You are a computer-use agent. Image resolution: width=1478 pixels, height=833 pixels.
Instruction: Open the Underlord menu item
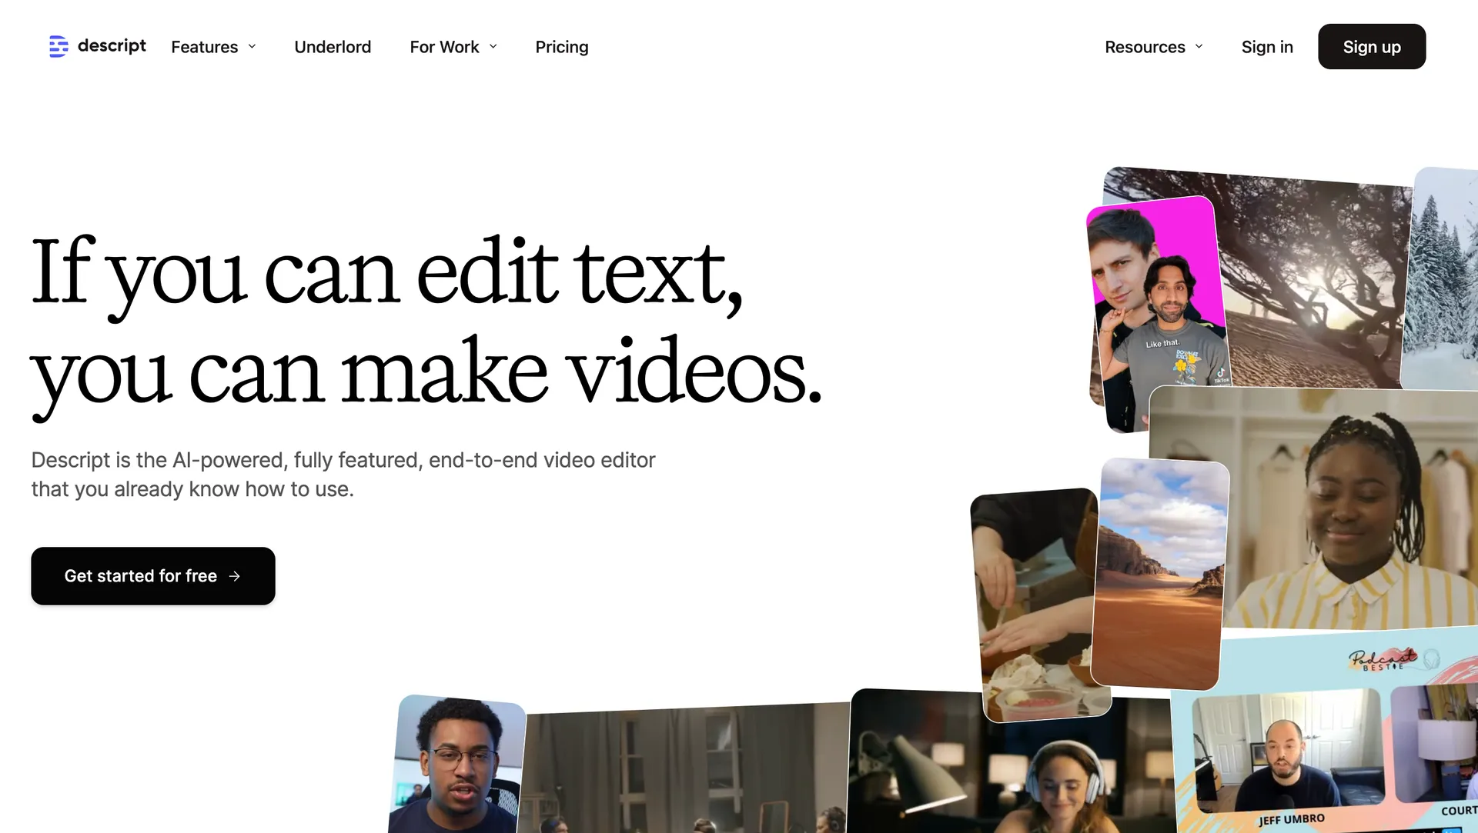(x=333, y=47)
